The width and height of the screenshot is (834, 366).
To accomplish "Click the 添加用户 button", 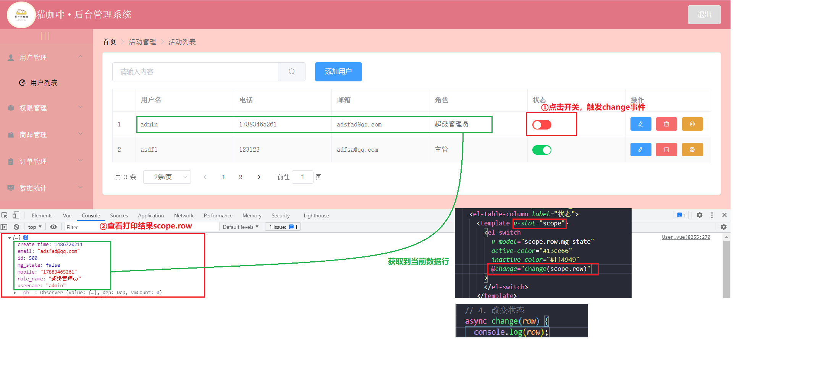I will coord(338,71).
